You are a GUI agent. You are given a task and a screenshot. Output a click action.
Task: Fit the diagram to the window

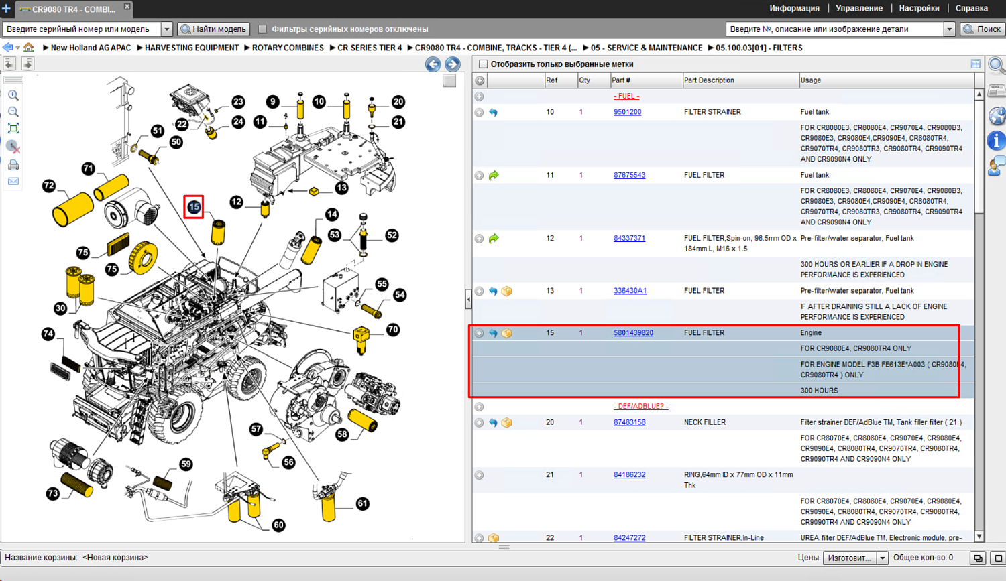click(13, 128)
